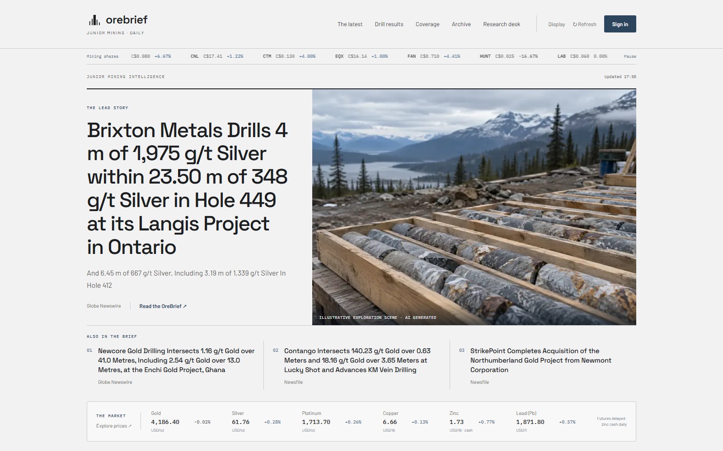Screen dimensions: 723x451
Task: Click the Platinum price 1,713.70
Action: [316, 422]
